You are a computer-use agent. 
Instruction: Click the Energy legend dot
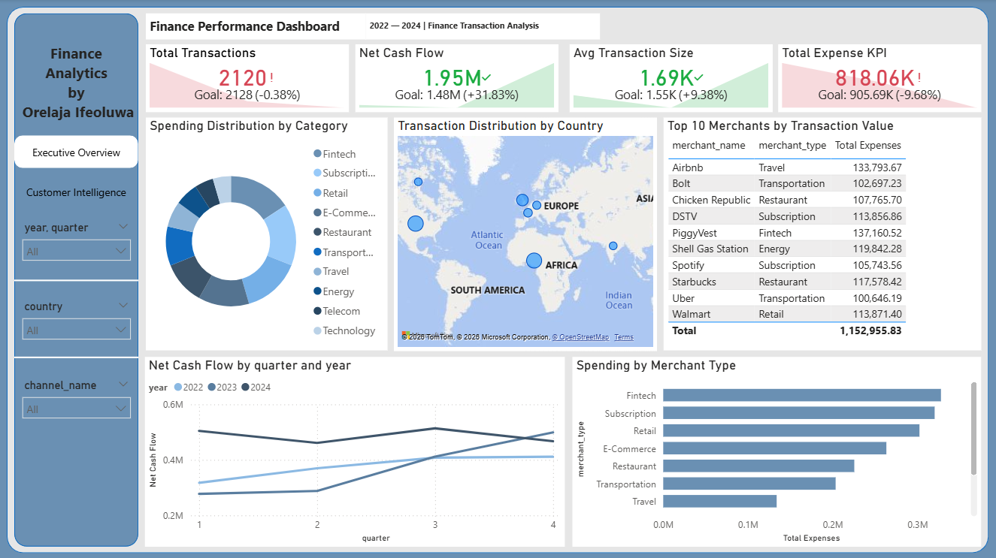coord(318,291)
